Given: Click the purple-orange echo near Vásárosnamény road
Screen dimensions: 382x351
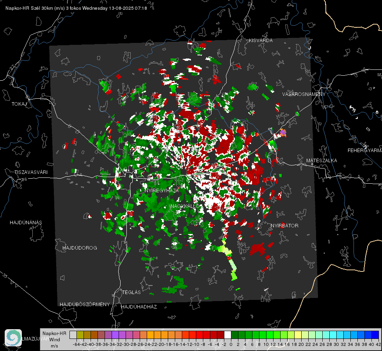Looking at the screenshot, I should (x=283, y=133).
